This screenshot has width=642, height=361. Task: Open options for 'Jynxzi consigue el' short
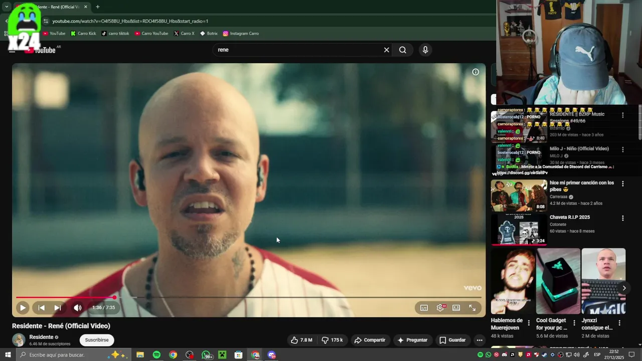(x=619, y=323)
